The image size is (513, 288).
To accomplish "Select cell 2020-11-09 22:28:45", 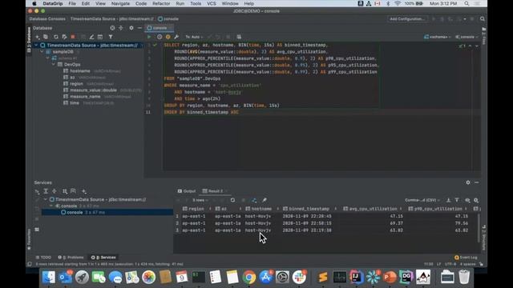I will [307, 216].
